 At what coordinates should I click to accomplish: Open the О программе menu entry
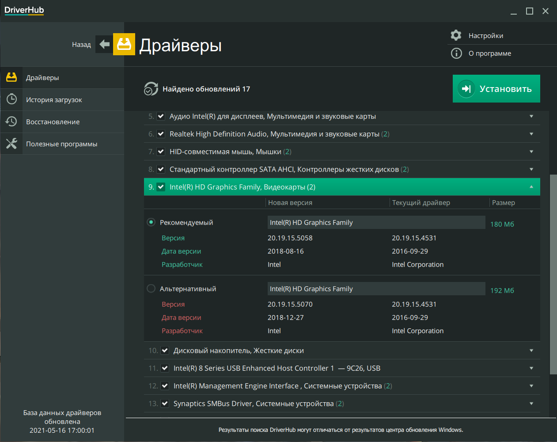489,53
